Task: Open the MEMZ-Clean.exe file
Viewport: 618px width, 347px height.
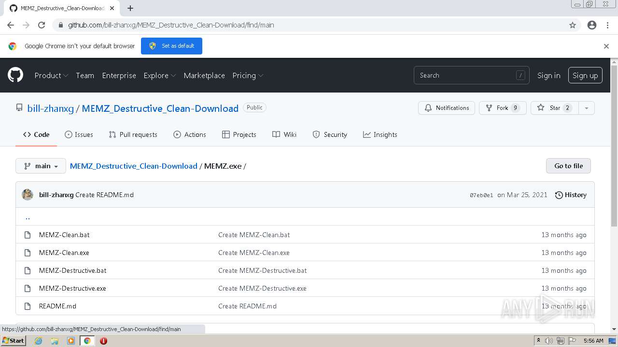Action: click(x=64, y=253)
